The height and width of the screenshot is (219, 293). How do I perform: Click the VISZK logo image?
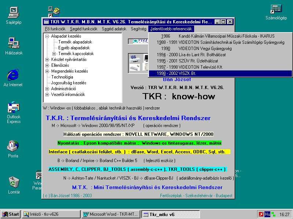(x=138, y=41)
